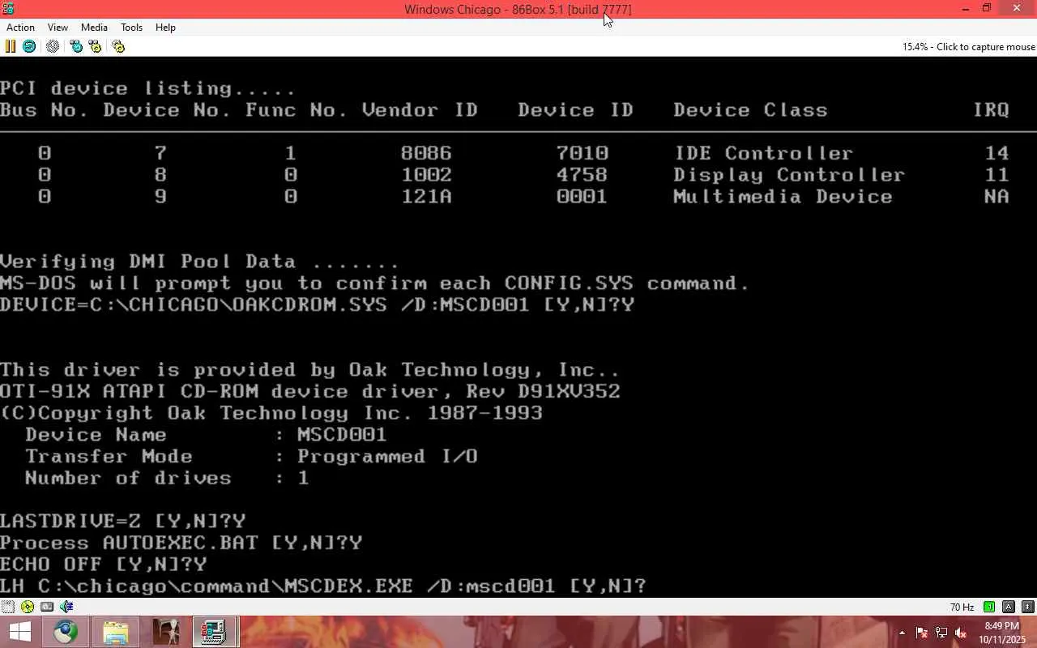
Task: Send Ctrl+Alt+Del using the toolbar icon
Action: 76,46
